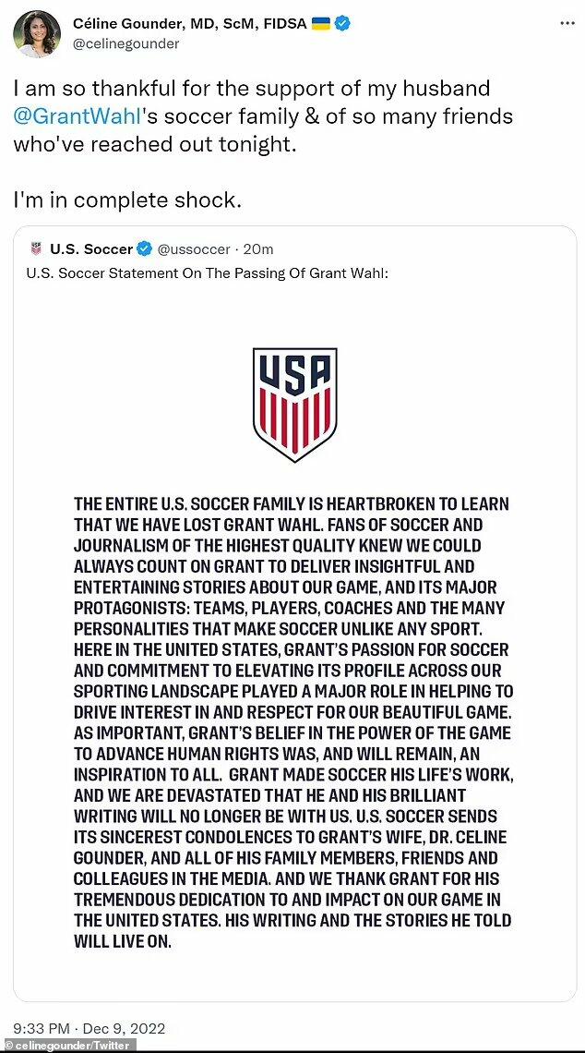
Task: Click the Dec 9, 2022 date
Action: [125, 1028]
